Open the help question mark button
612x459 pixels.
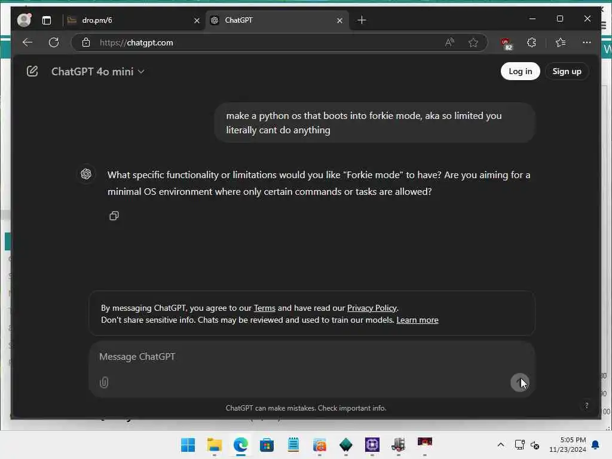(587, 406)
